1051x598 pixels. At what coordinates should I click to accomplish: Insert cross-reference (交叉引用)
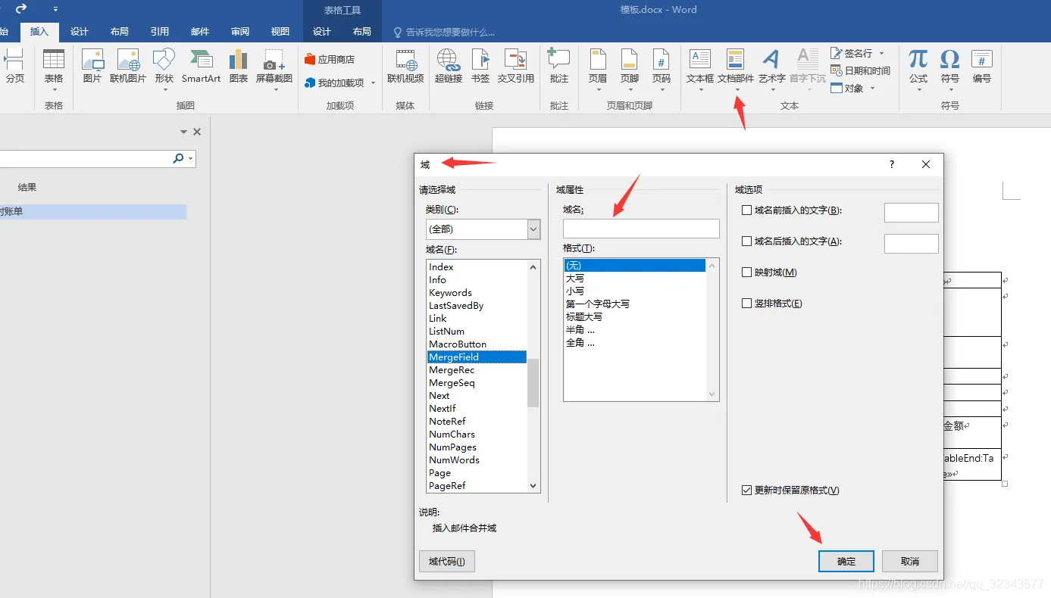(516, 67)
